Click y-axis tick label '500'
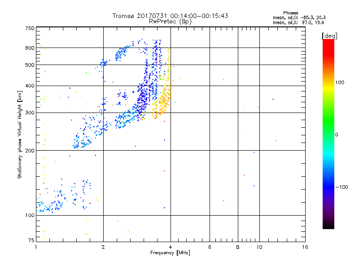359x269 pixels. click(30, 65)
